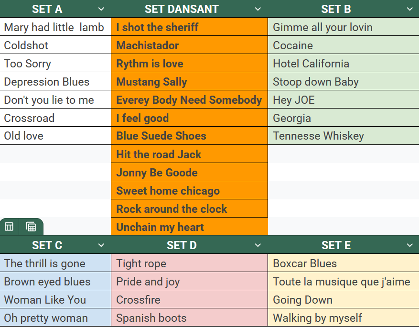
Task: Expand the SET DANSANT header dropdown arrow
Action: 258,9
